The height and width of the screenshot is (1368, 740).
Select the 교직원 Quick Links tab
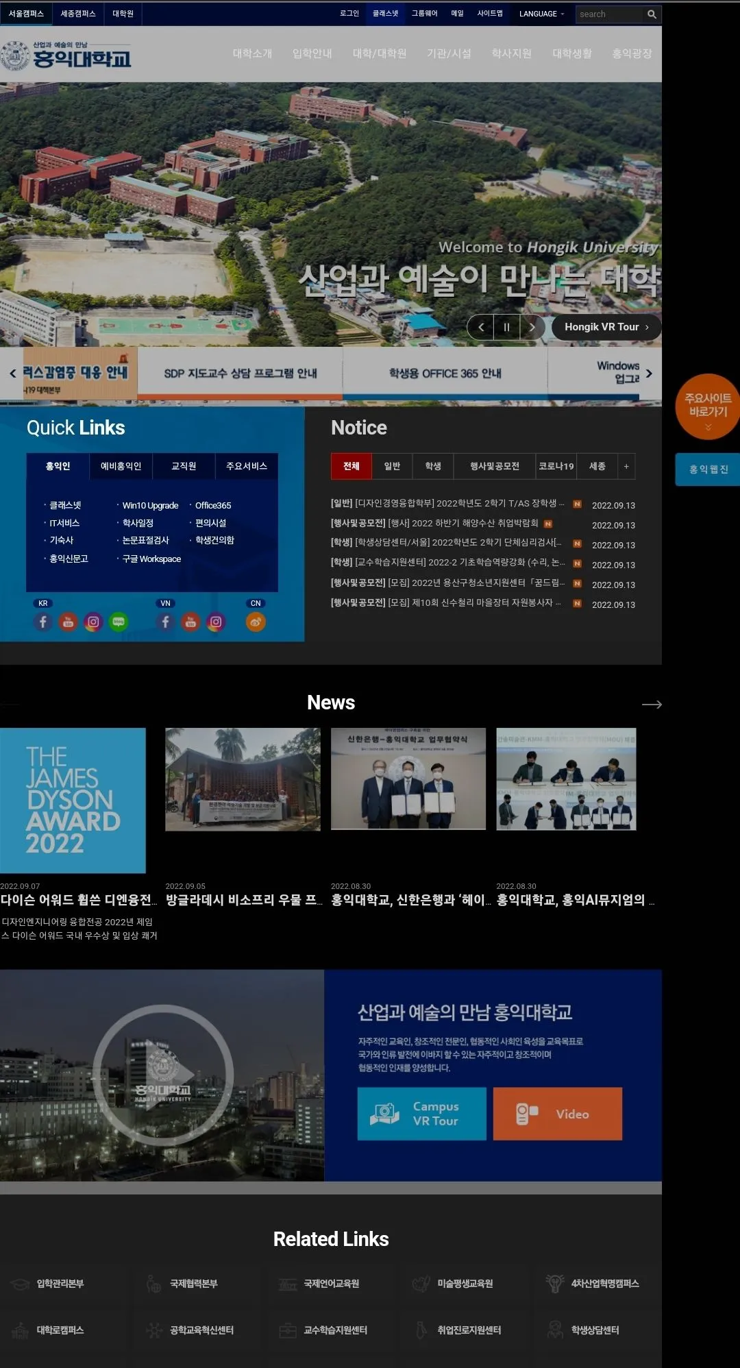pos(184,466)
